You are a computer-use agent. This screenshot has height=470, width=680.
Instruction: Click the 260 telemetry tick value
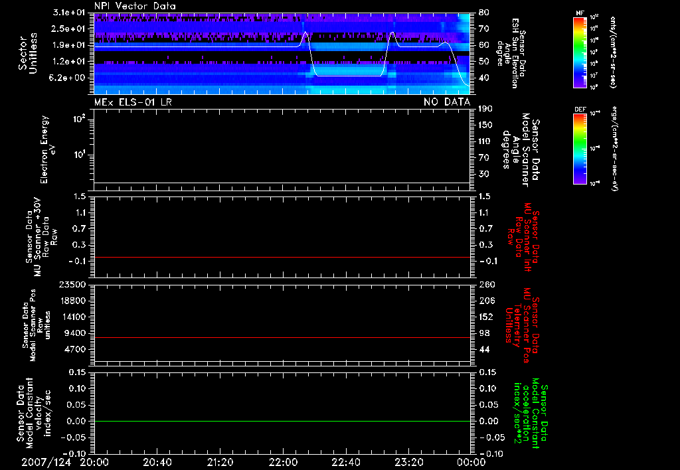click(485, 285)
